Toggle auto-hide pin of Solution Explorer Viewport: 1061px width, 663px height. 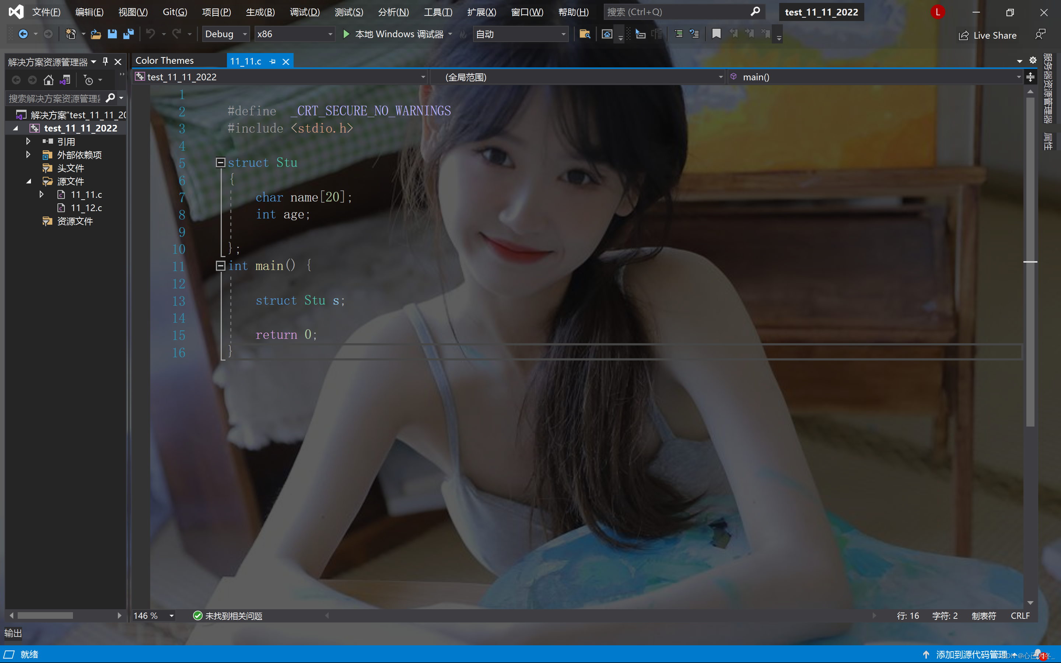(105, 62)
